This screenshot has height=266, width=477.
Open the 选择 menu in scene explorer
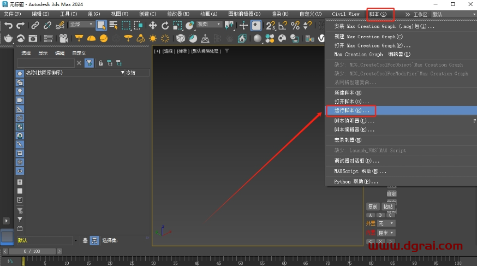pos(26,53)
